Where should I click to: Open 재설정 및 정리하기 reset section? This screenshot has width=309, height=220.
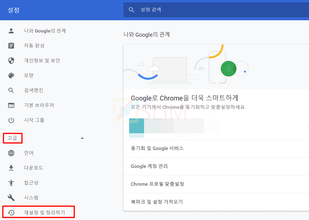[44, 213]
